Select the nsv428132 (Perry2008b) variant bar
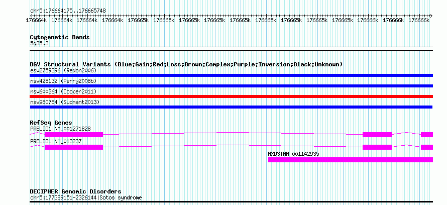The height and width of the screenshot is (205, 447). pyautogui.click(x=231, y=86)
